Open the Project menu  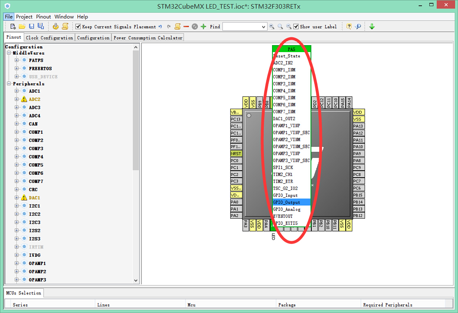click(x=24, y=17)
